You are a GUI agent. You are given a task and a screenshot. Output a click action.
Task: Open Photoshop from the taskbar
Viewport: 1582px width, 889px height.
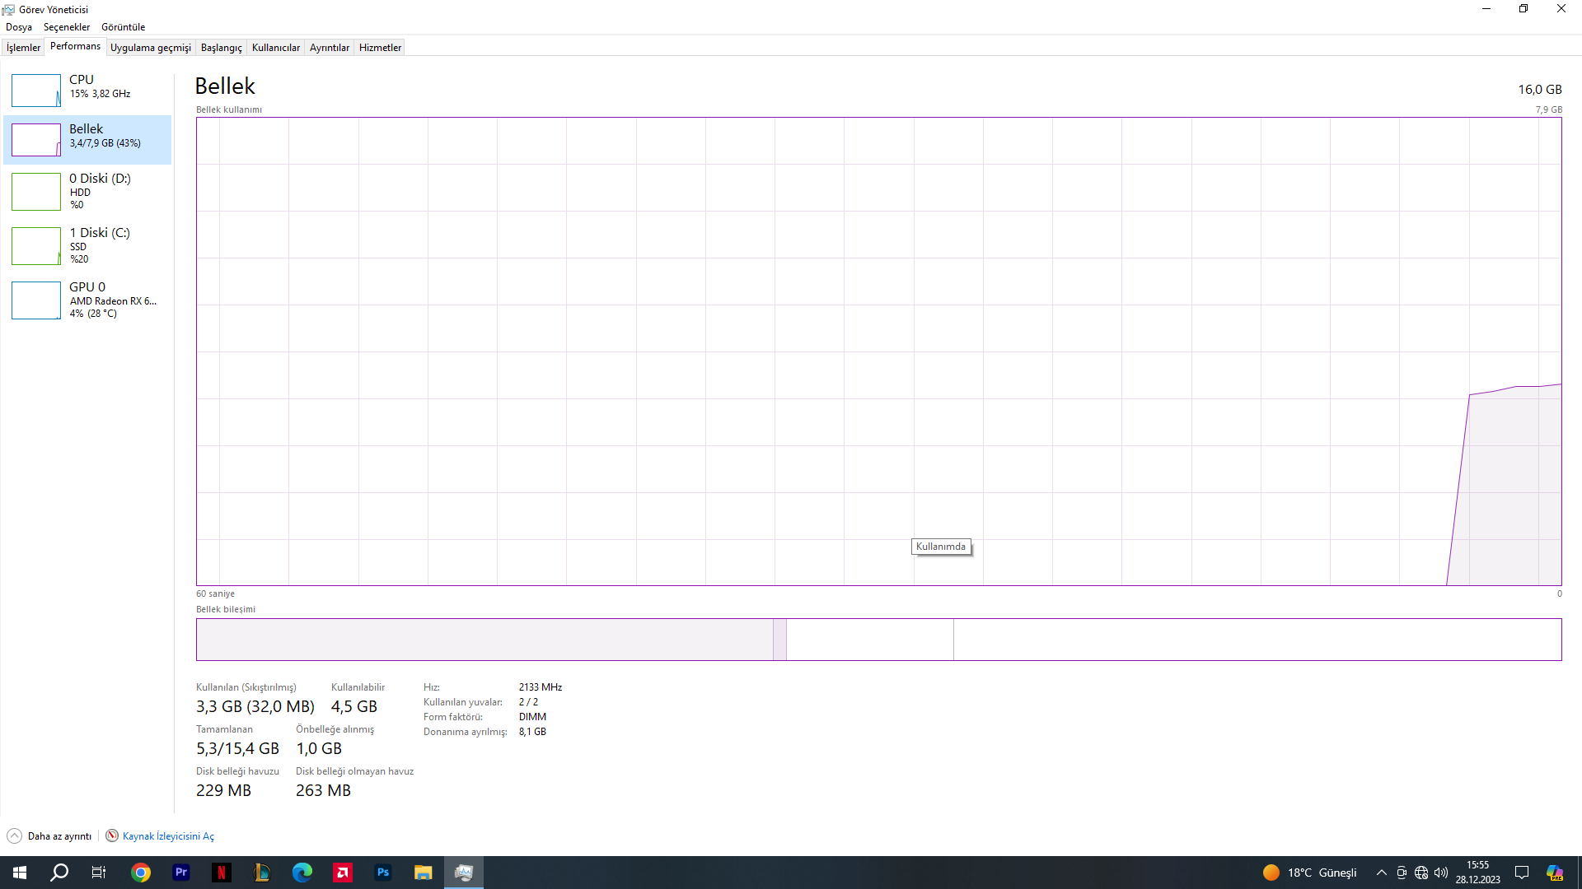[x=383, y=873]
